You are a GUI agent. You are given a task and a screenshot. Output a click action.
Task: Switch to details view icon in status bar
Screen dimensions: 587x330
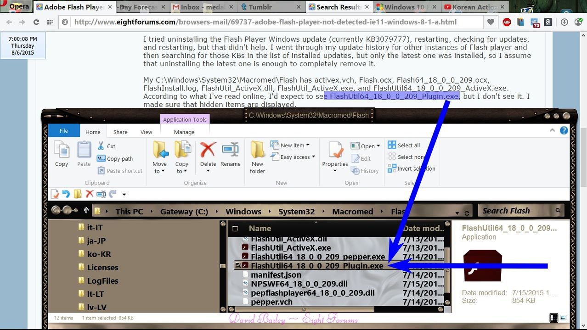click(554, 318)
